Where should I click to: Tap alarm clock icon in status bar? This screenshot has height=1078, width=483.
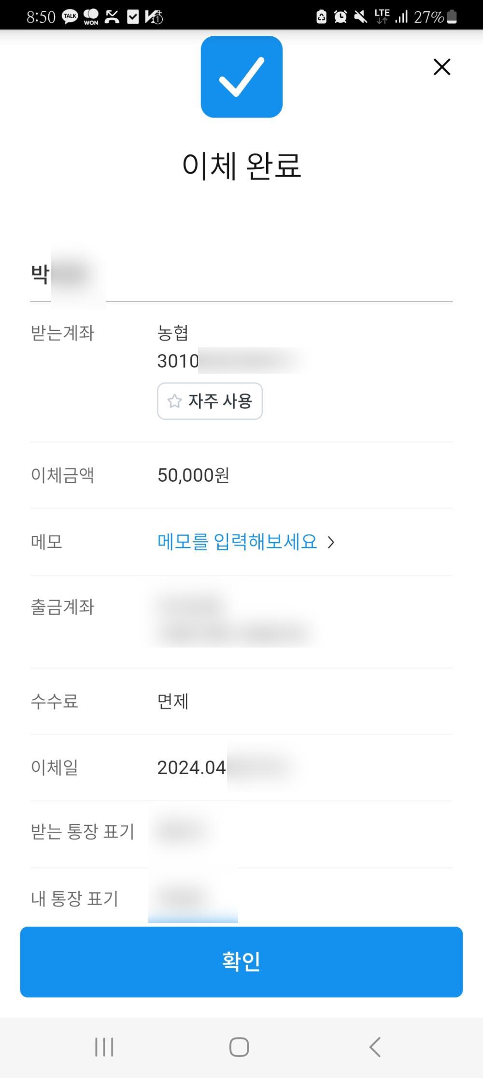(341, 17)
